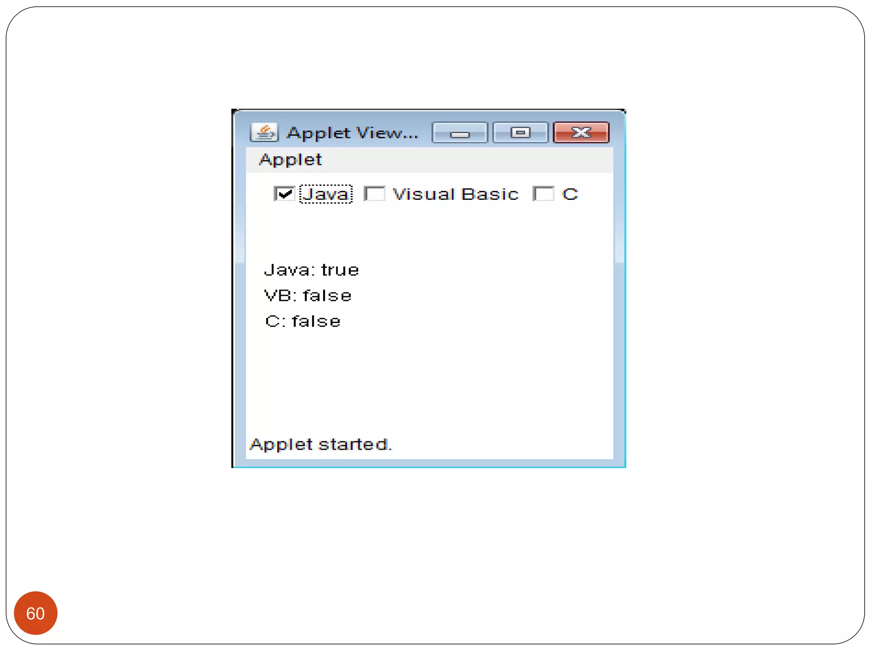
Task: Click the 'C: false' output line
Action: pyautogui.click(x=303, y=321)
